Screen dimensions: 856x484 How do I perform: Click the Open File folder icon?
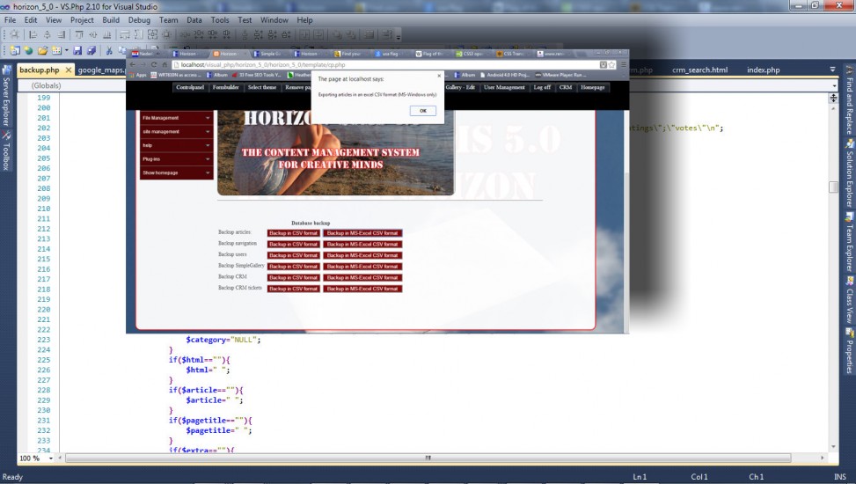[x=41, y=51]
